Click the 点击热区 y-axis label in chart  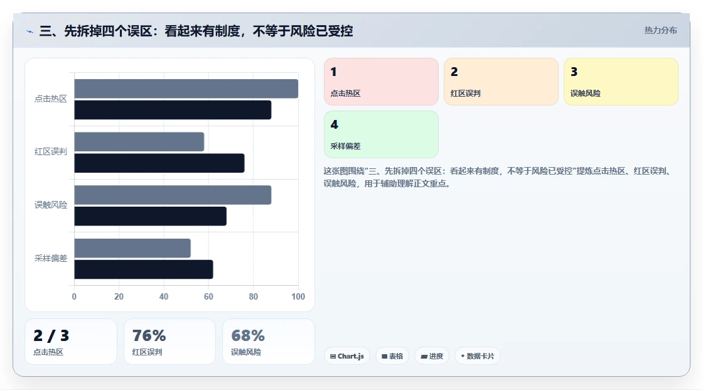click(x=51, y=99)
